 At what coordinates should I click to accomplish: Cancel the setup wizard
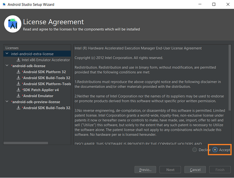pyautogui.click(x=195, y=170)
